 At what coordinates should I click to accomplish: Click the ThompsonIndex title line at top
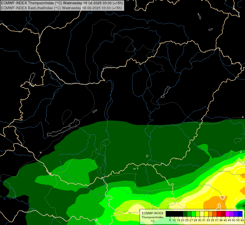pos(62,3)
